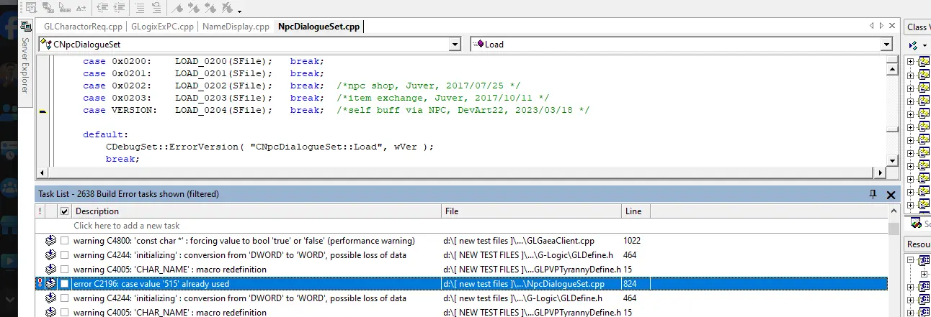Click the priority '!' column header

point(40,211)
